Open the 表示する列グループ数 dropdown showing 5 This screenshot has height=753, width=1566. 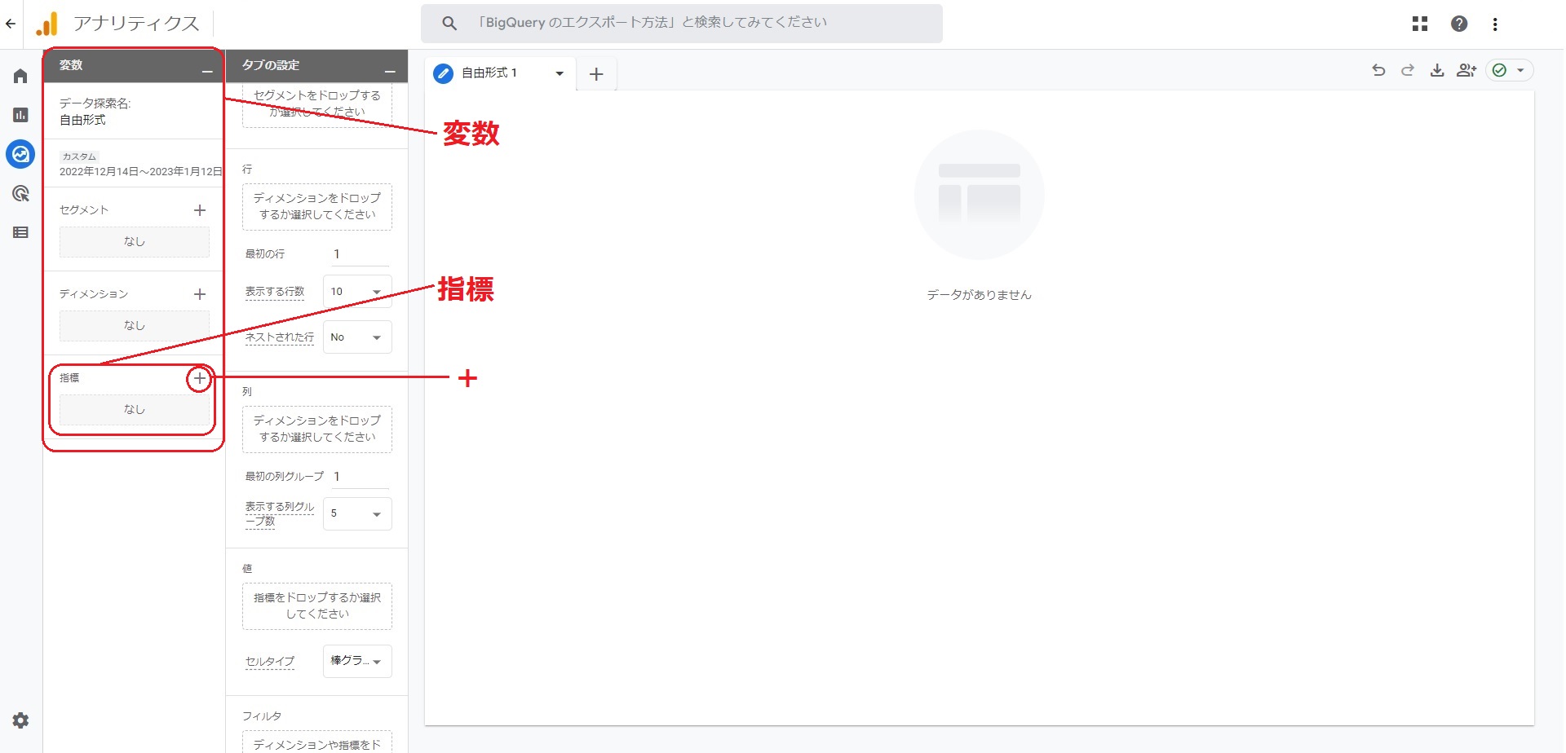click(x=357, y=513)
